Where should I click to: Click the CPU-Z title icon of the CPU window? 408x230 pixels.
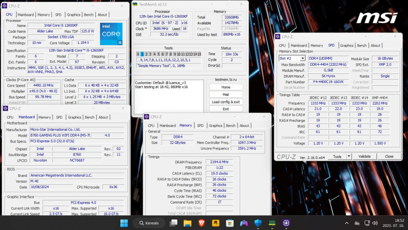(x=5, y=6)
